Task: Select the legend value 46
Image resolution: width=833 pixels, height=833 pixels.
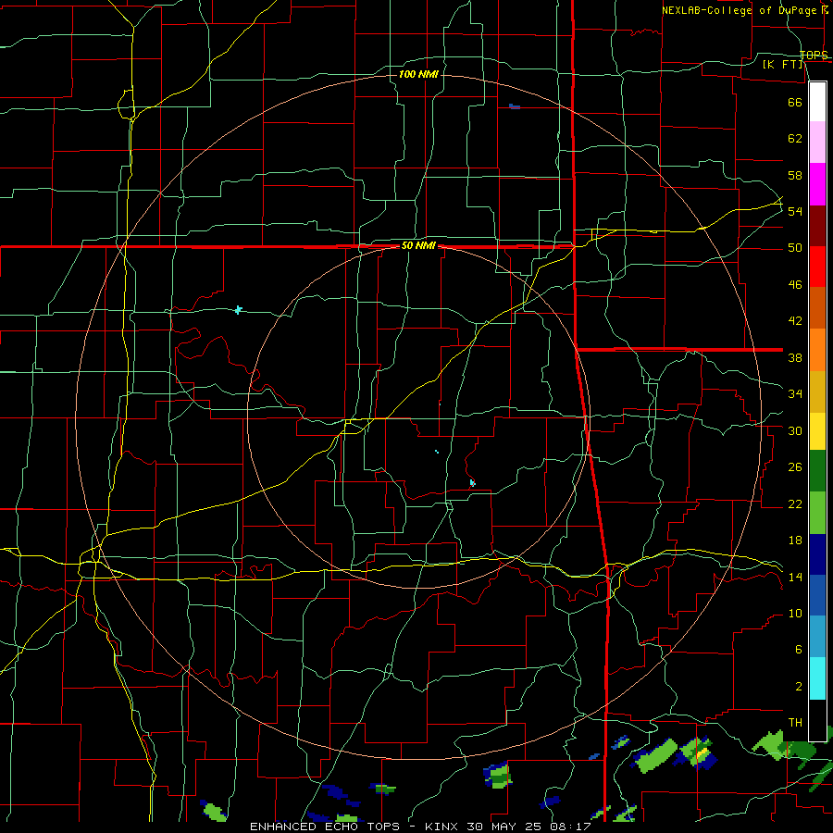Action: click(795, 285)
